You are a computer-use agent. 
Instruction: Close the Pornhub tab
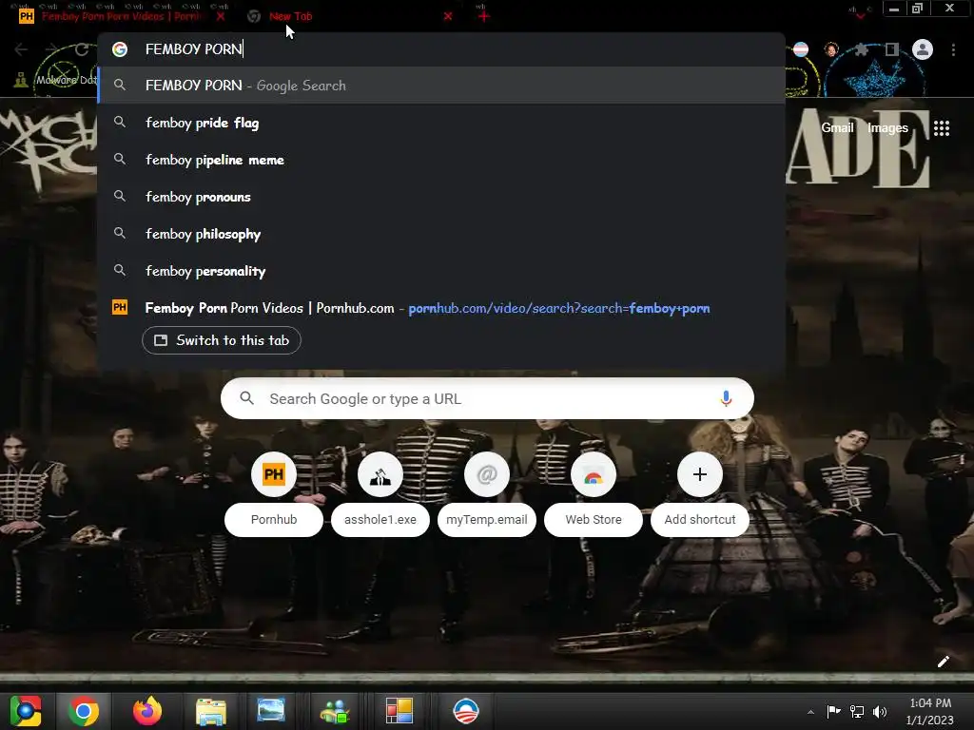pos(221,17)
